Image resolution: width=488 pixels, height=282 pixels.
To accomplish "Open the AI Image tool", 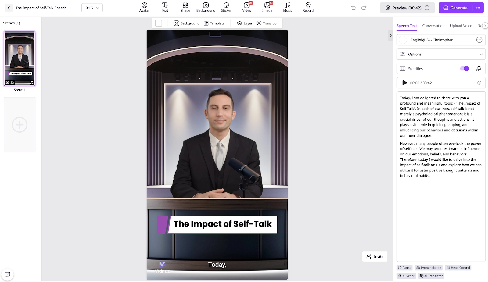I will point(267,7).
